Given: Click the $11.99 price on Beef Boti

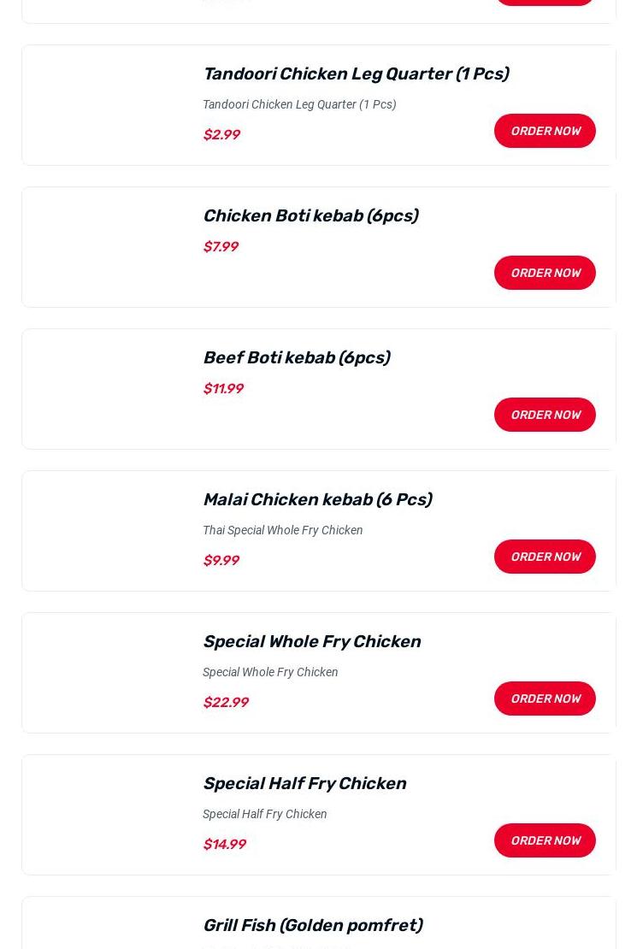Looking at the screenshot, I should click(223, 388).
